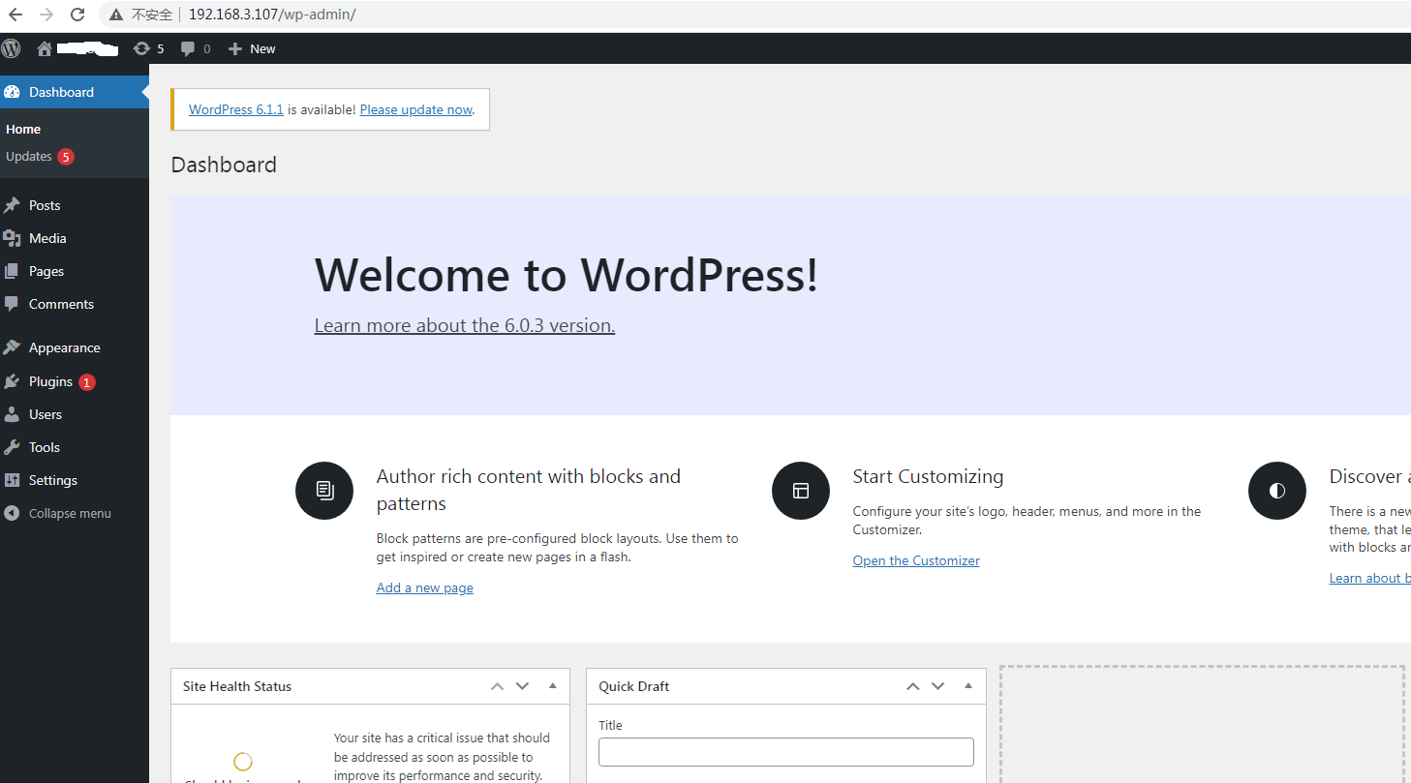Click the not-secure warning icon

point(116,15)
